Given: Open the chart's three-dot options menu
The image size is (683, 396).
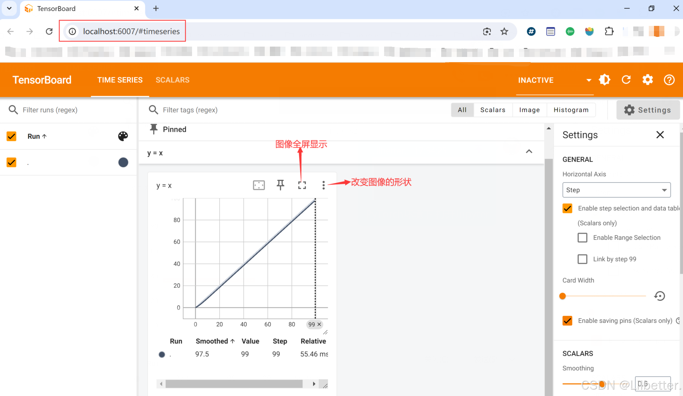Looking at the screenshot, I should click(323, 185).
